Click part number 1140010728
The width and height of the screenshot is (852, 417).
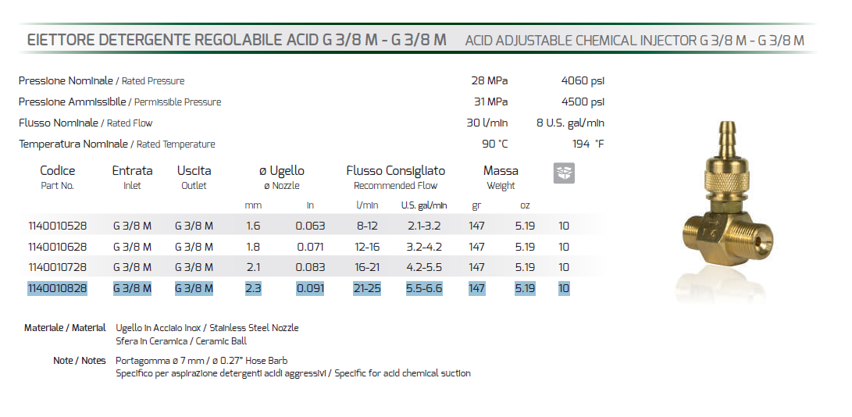pos(57,268)
